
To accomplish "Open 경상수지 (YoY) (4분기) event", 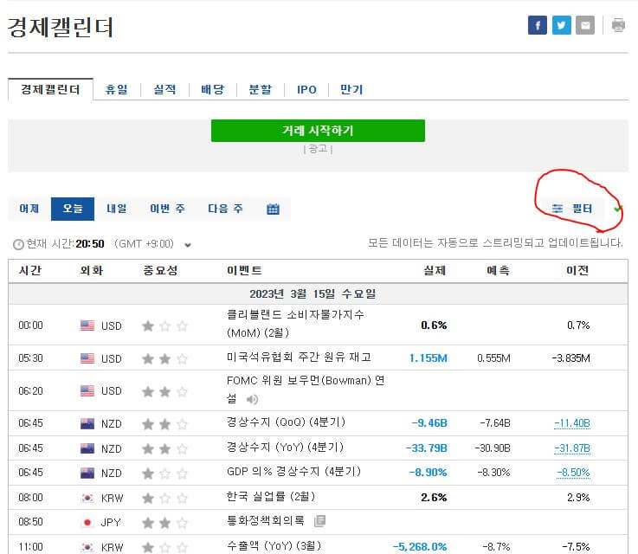I will coord(285,448).
